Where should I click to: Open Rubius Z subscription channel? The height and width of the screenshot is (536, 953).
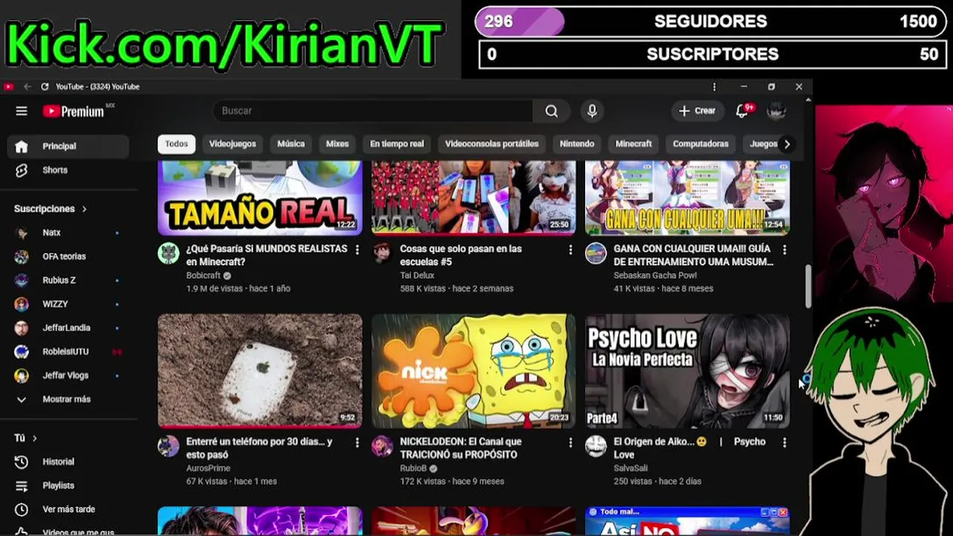(x=68, y=280)
